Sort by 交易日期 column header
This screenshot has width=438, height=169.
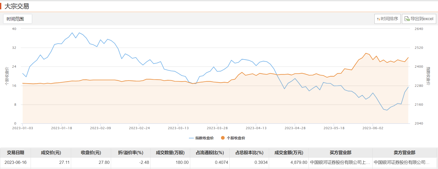(16, 153)
